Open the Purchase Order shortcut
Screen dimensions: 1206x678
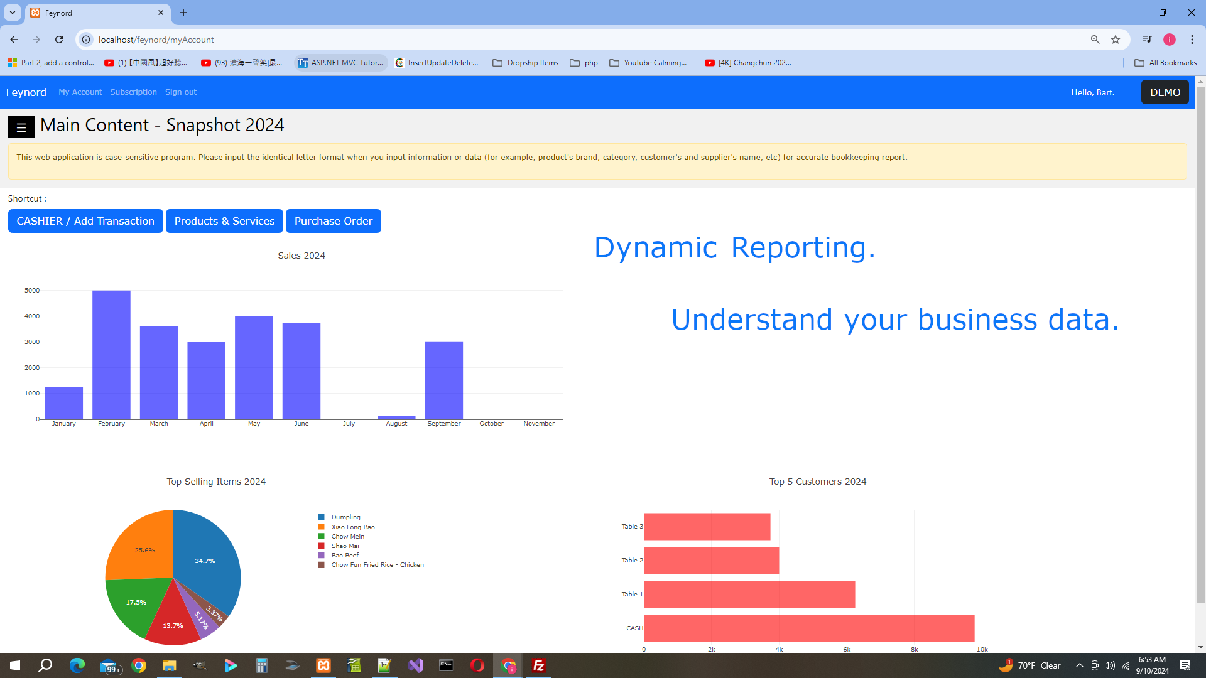click(334, 221)
